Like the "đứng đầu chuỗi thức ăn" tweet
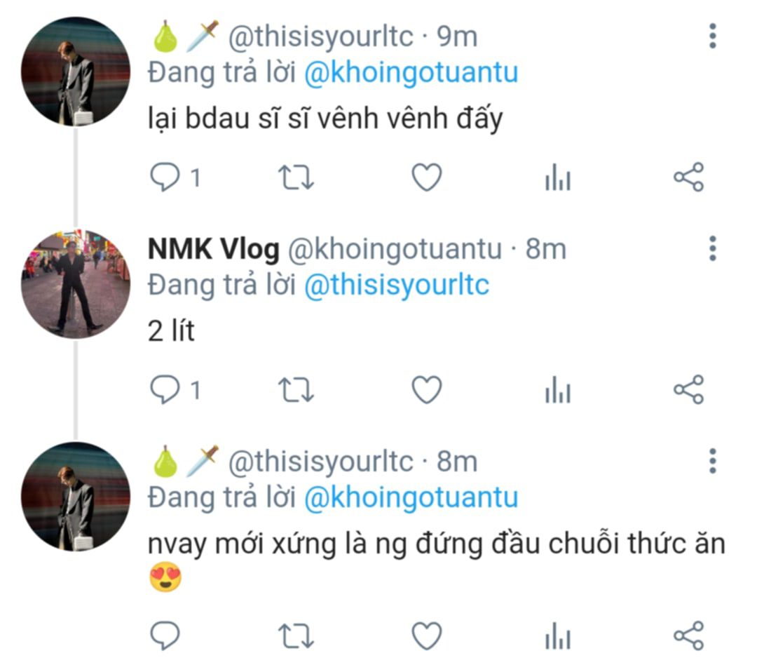Screen dimensions: 757x665 tap(426, 637)
